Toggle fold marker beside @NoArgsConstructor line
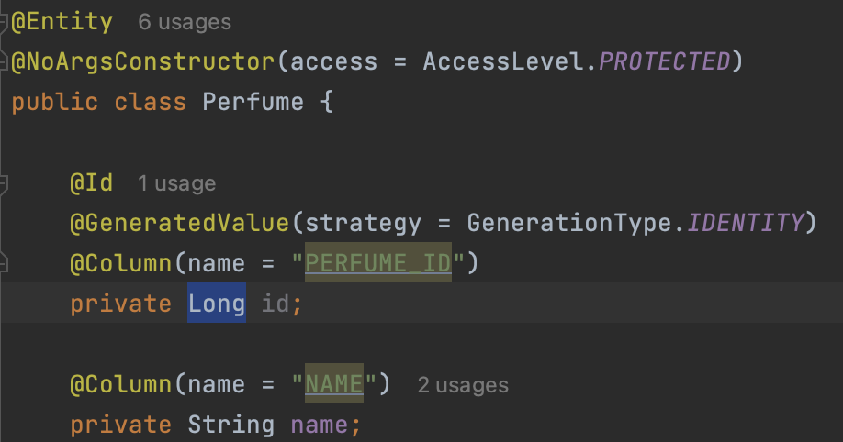843x442 pixels. point(4,63)
